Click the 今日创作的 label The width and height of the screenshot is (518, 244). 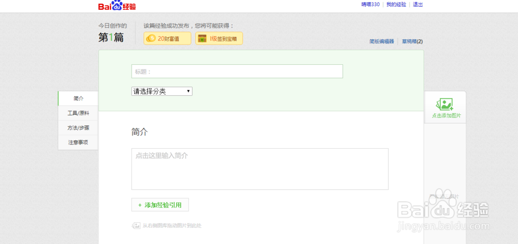tap(112, 26)
